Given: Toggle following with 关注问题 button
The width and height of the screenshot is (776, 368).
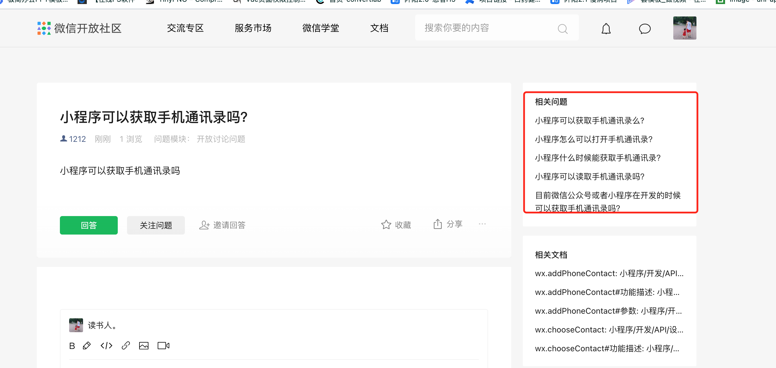Looking at the screenshot, I should pyautogui.click(x=156, y=225).
